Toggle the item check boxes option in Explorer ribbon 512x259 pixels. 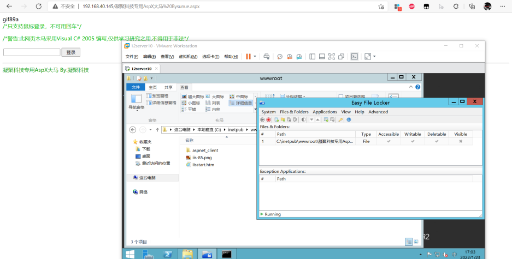pos(341,97)
